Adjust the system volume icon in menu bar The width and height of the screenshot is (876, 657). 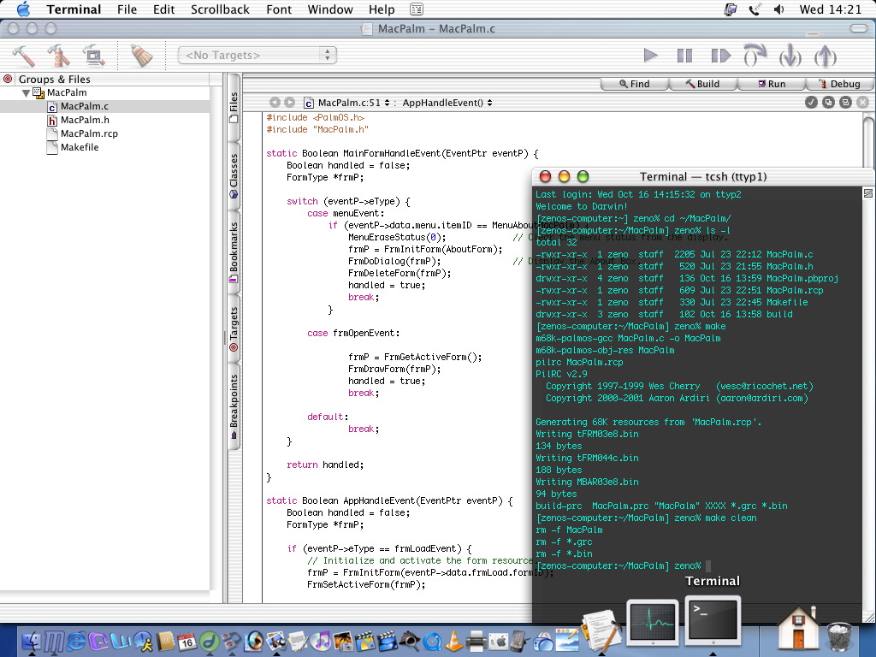(778, 9)
